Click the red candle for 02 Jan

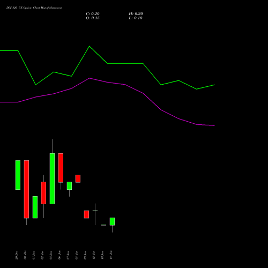43,193
